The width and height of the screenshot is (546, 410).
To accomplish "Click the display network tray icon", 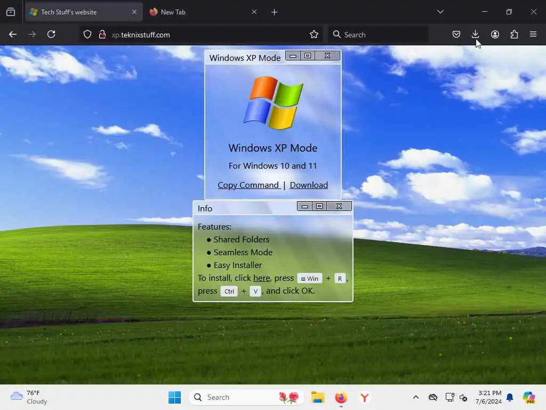I will [x=449, y=397].
